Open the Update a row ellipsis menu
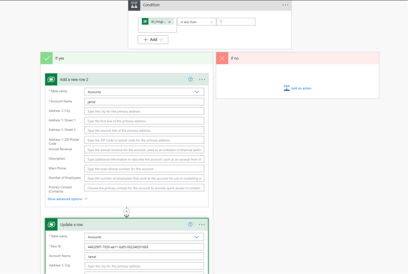Image resolution: width=408 pixels, height=274 pixels. 202,225
